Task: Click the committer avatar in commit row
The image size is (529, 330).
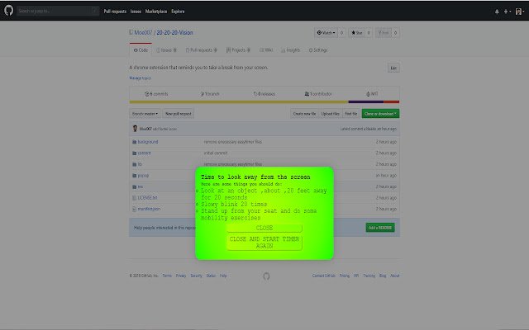Action: [x=135, y=129]
